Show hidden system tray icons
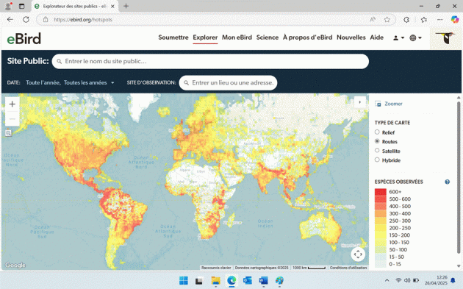 387,280
